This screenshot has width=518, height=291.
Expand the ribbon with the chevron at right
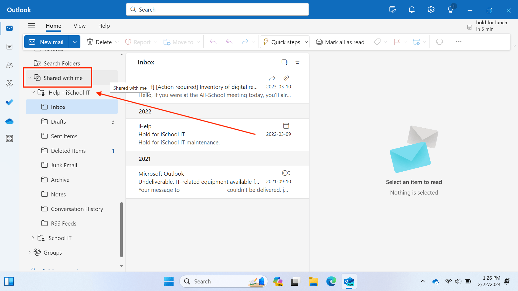point(514,46)
